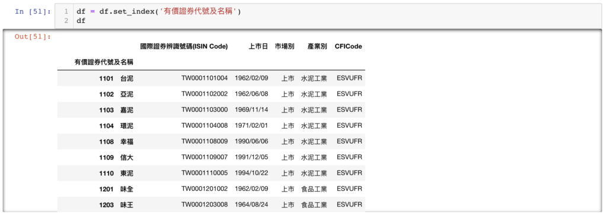
Task: Click listing date 1962/06/08
Action: pyautogui.click(x=251, y=94)
